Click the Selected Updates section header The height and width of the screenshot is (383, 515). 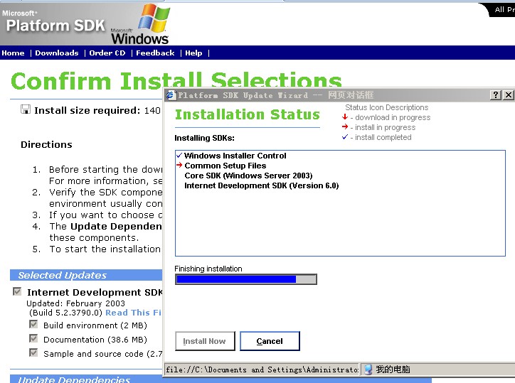click(x=86, y=275)
